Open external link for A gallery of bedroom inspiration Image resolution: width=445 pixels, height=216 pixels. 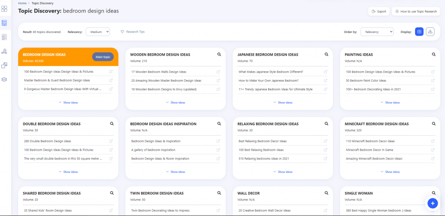(x=218, y=150)
